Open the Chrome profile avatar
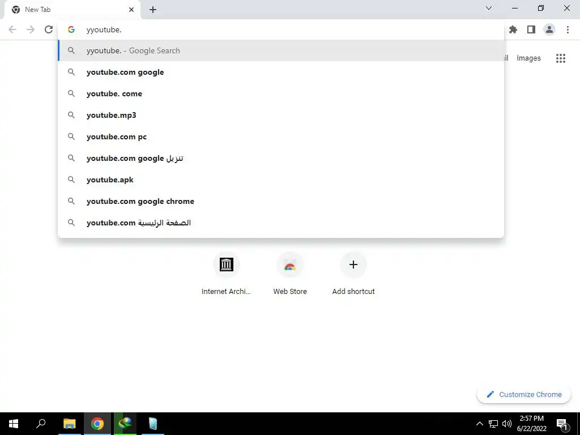580x435 pixels. [x=549, y=29]
